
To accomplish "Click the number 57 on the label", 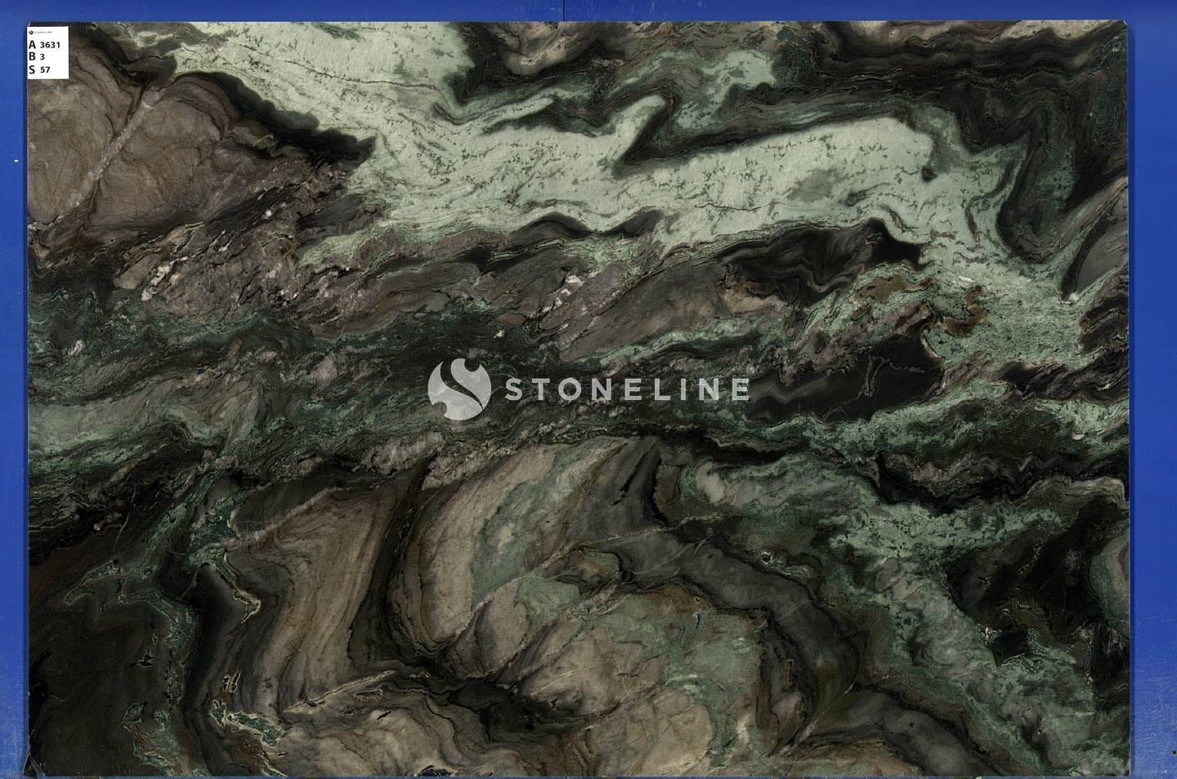I will click(x=46, y=70).
